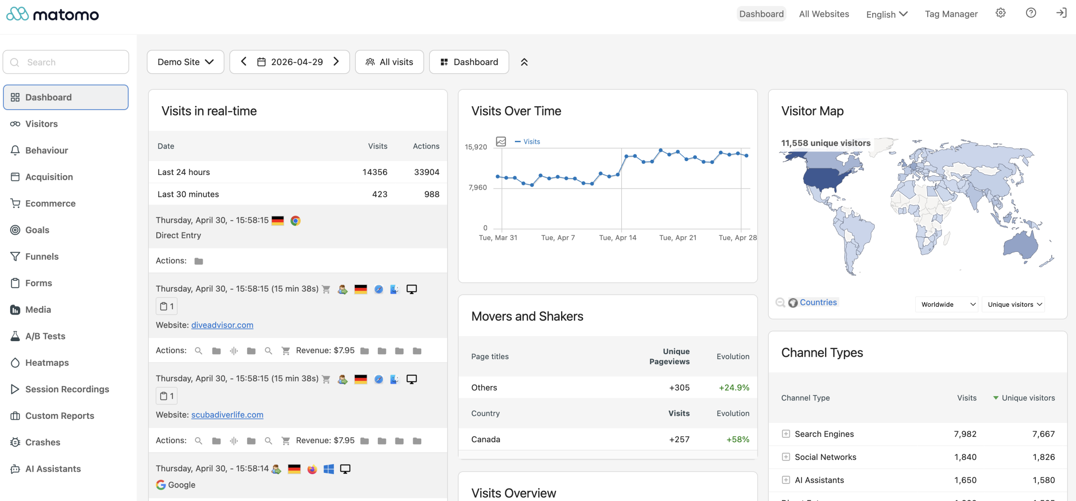Open the All visits segment selector
Viewport: 1076px width, 501px height.
[x=390, y=62]
